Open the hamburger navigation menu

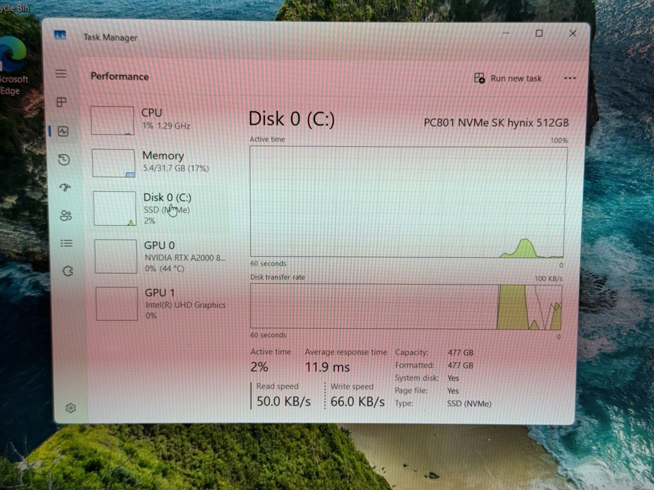(61, 74)
